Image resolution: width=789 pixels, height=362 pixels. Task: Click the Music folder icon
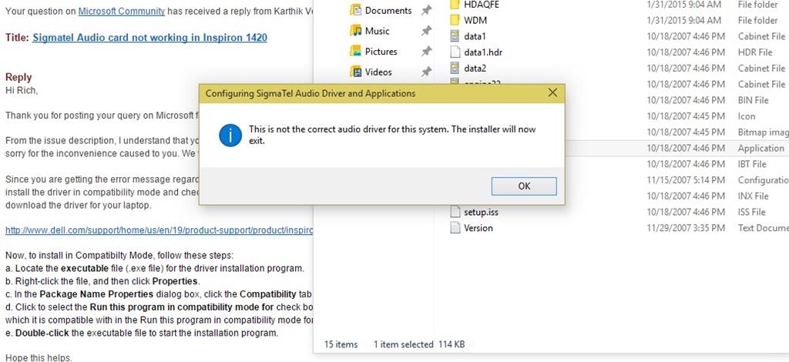click(x=356, y=31)
